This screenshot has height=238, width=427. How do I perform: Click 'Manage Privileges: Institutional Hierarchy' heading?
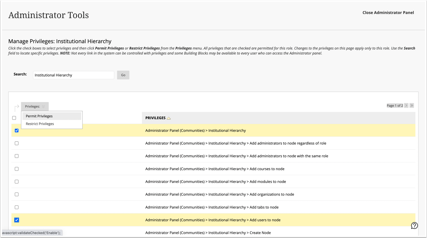click(x=60, y=41)
